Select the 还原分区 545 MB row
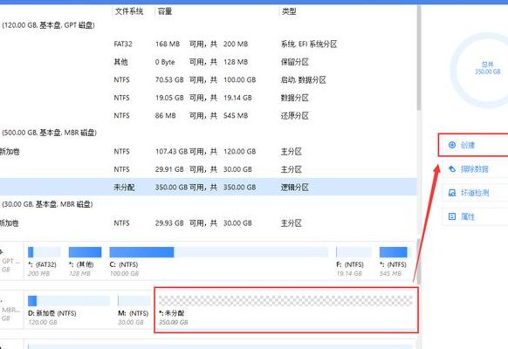The height and width of the screenshot is (349, 508). (209, 115)
